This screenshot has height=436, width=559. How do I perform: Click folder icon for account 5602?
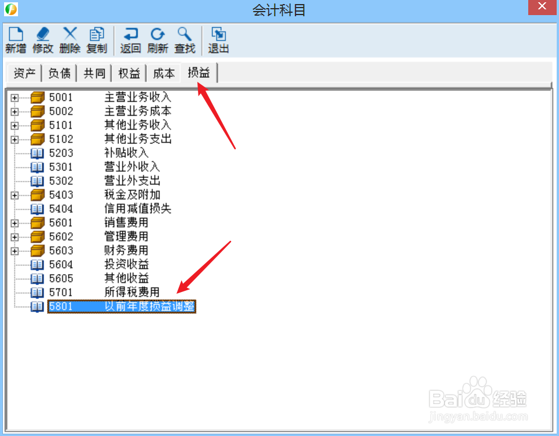click(37, 237)
